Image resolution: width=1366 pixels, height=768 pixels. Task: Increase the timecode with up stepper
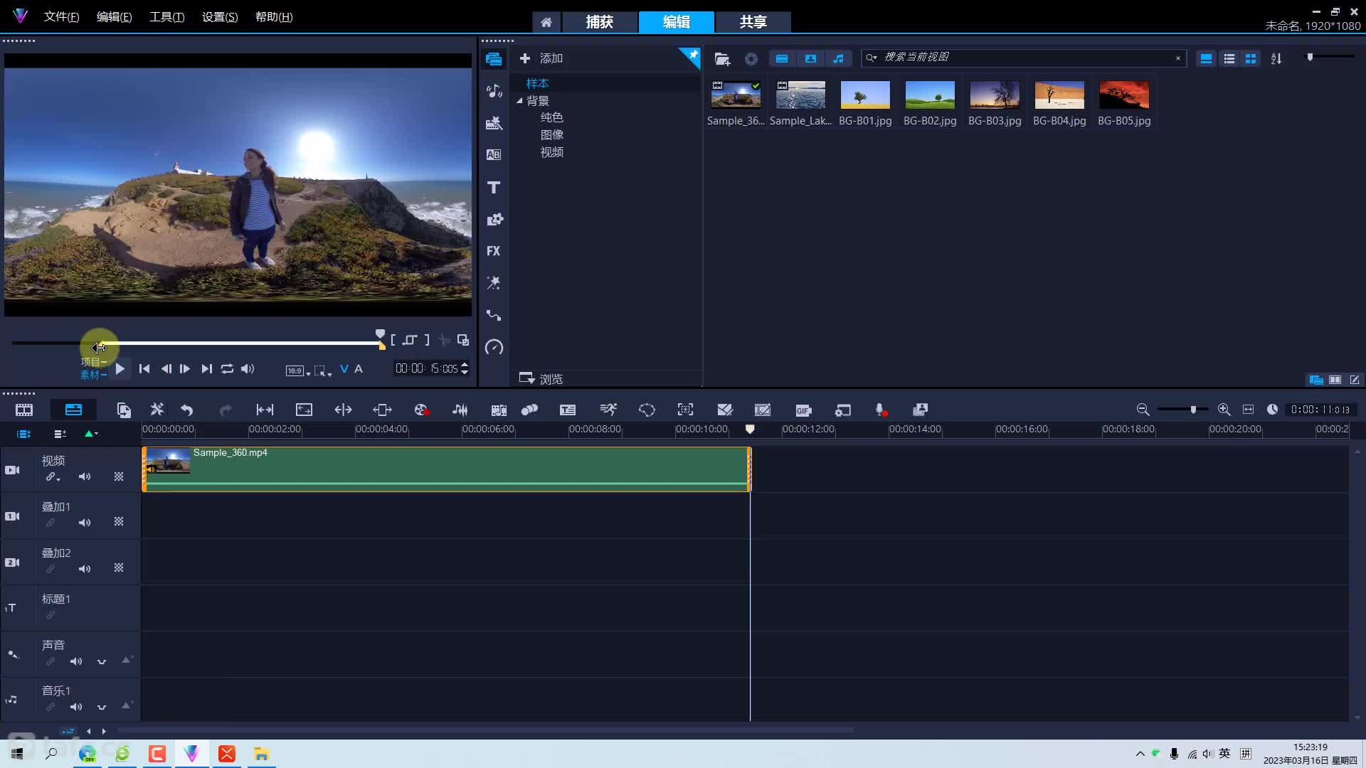coord(465,364)
